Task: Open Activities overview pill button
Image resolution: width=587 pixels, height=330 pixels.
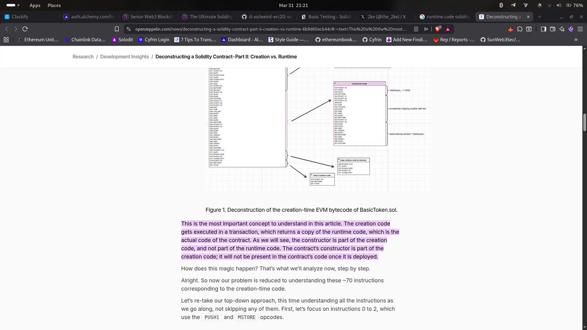Action: 13,5
